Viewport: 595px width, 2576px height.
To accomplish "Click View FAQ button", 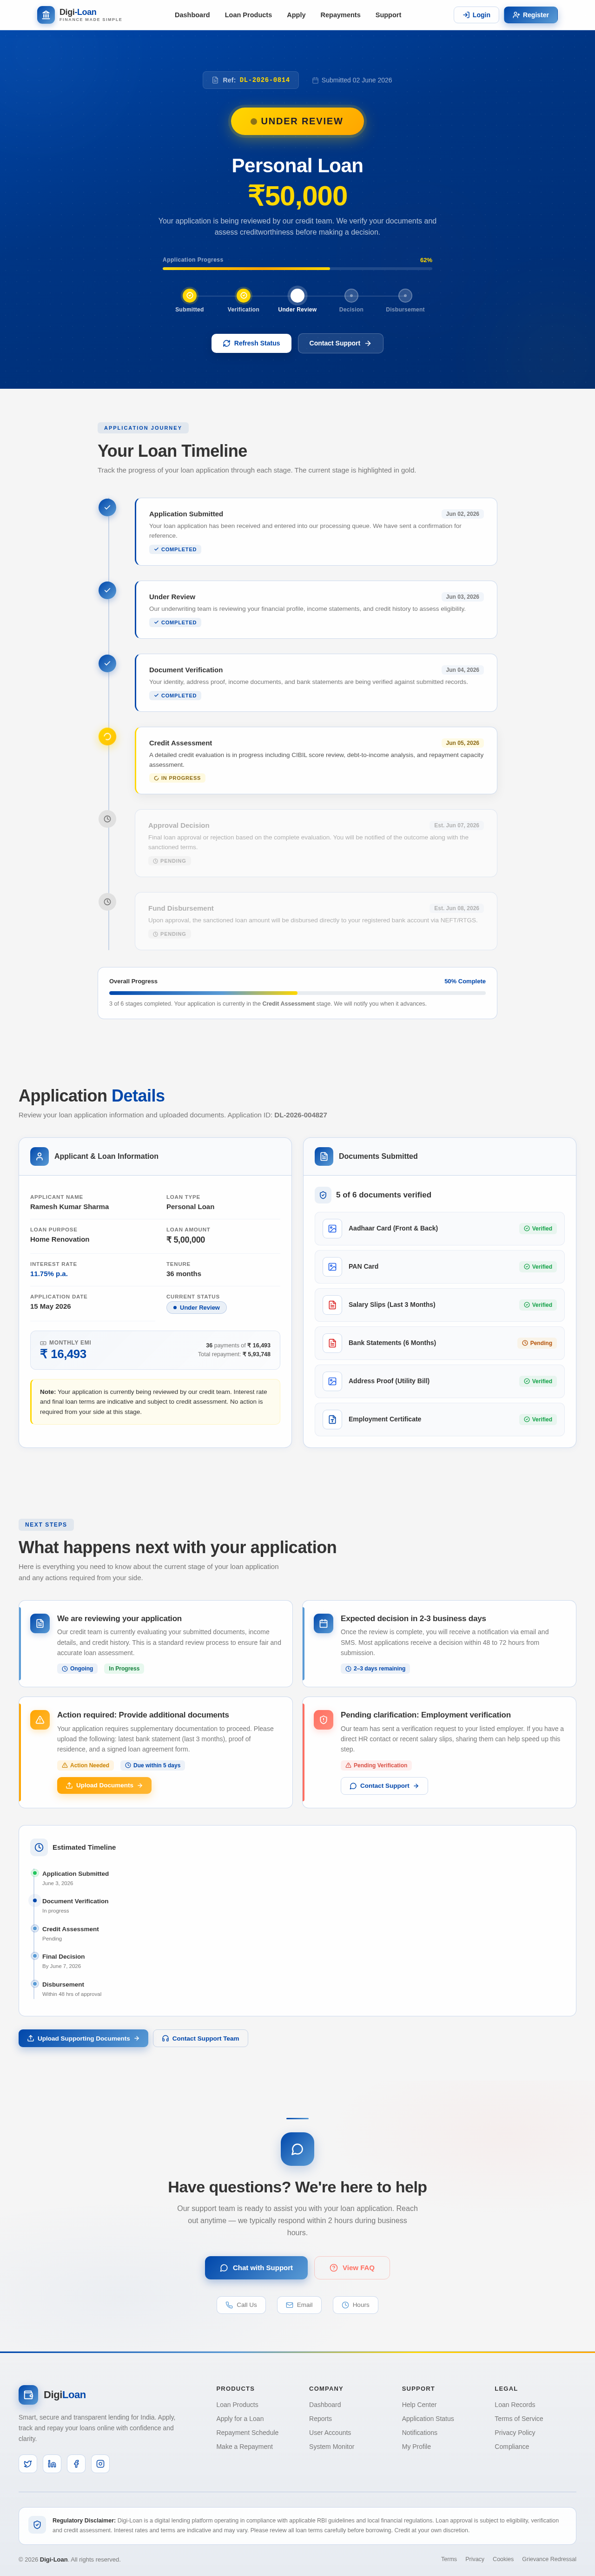I will [x=352, y=2268].
